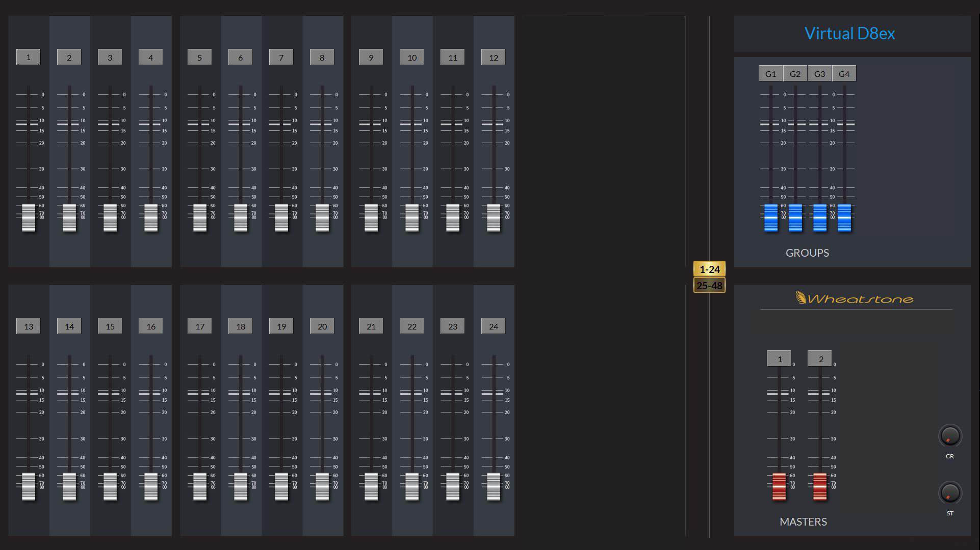This screenshot has width=980, height=550.
Task: Grab the red Master 1 fader
Action: pyautogui.click(x=779, y=487)
